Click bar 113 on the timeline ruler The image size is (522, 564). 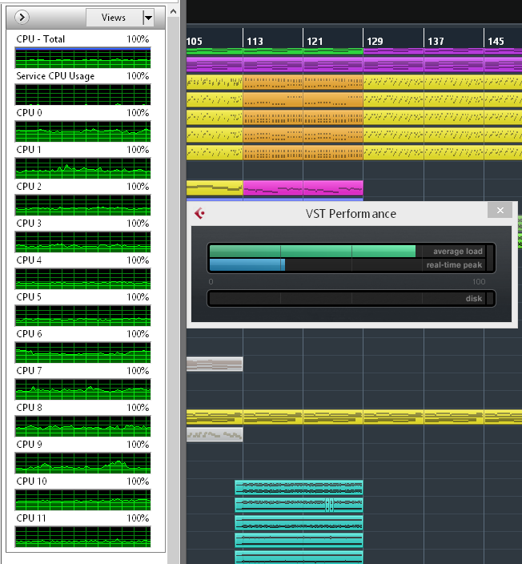point(255,42)
